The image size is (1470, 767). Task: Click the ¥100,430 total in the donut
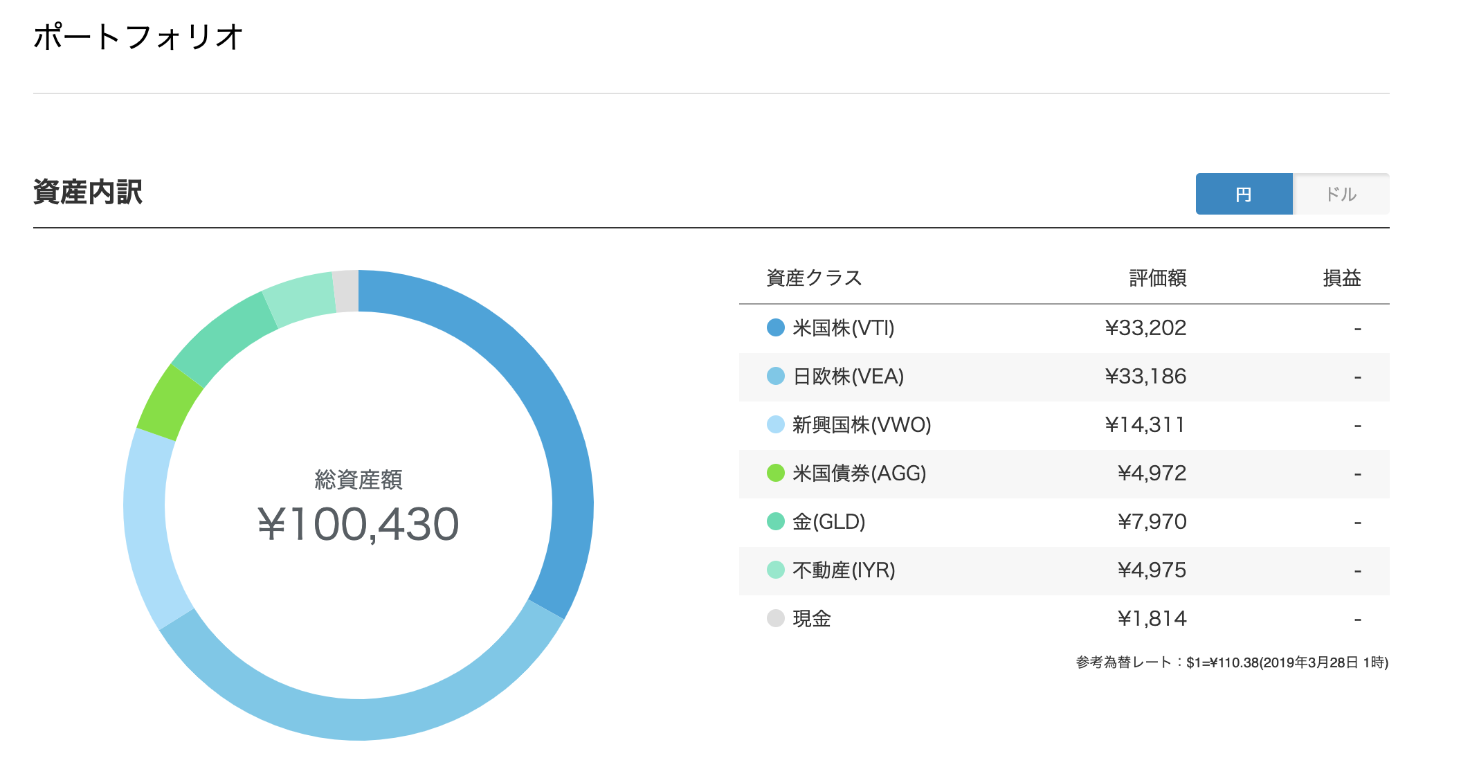click(359, 524)
